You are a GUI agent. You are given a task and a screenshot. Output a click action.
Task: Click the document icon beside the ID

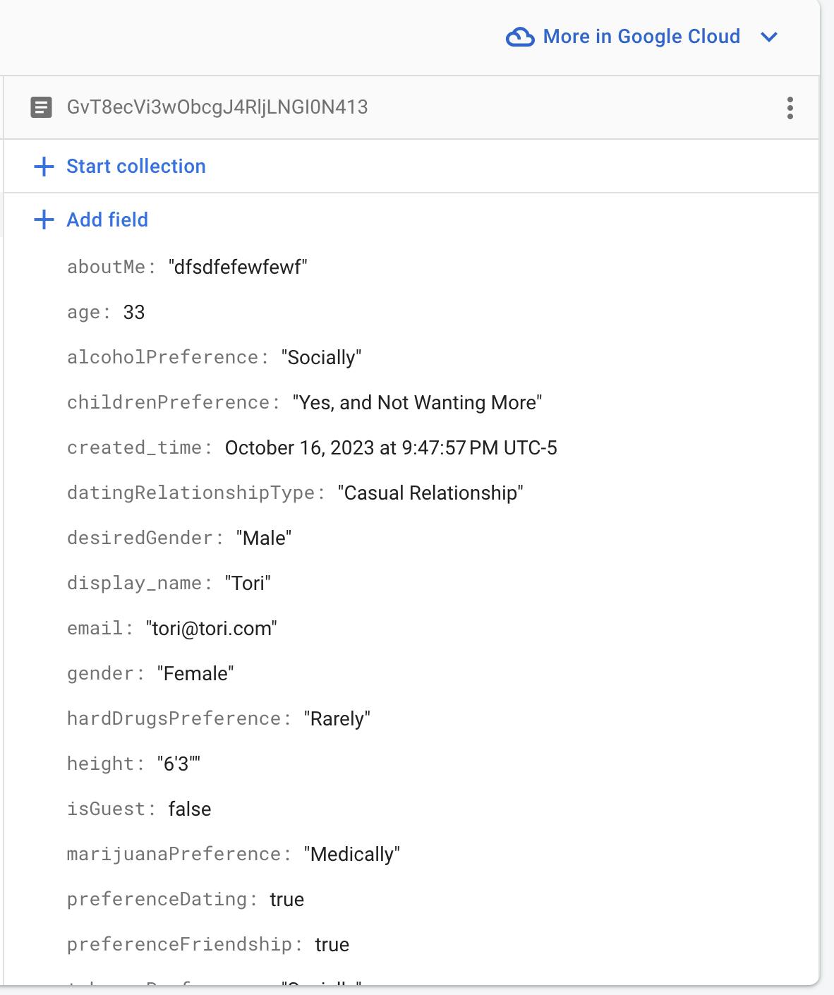pyautogui.click(x=41, y=107)
